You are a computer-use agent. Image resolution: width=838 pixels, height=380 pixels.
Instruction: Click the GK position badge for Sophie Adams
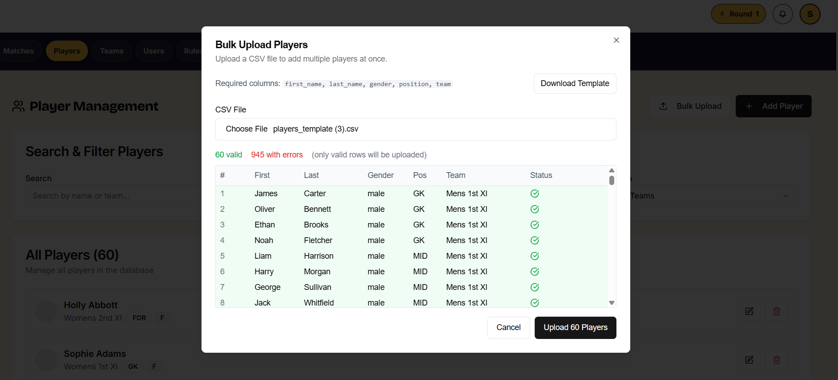point(133,367)
